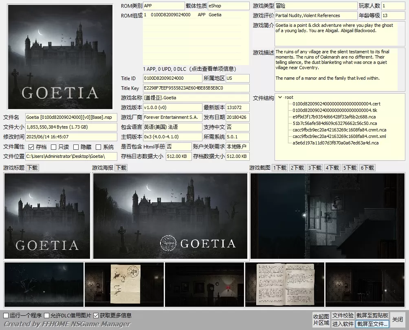Click the 文件位置 path input field
The width and height of the screenshot is (409, 330).
pyautogui.click(x=71, y=156)
